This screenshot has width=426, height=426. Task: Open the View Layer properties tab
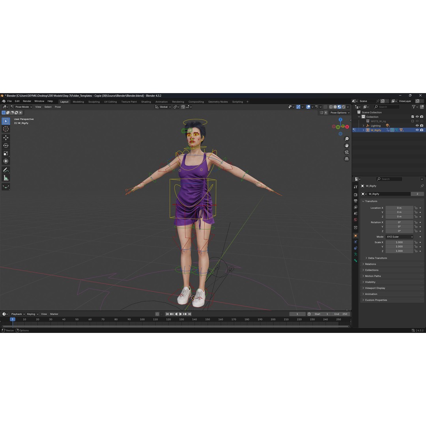point(355,207)
